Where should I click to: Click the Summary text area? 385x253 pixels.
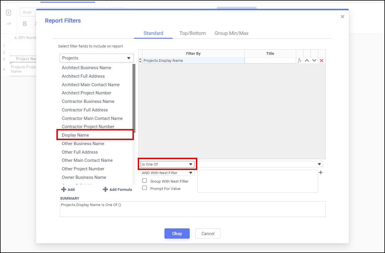(193, 209)
